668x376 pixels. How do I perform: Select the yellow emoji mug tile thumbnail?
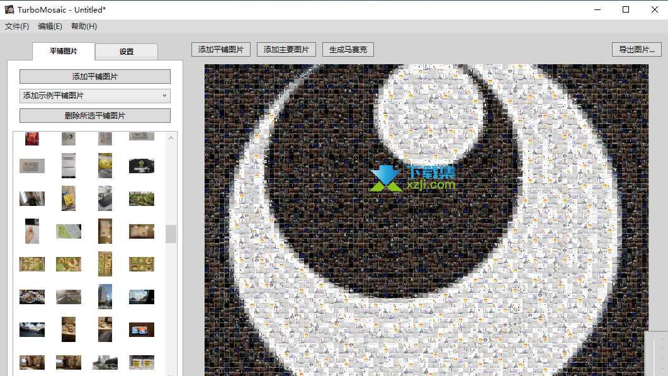[105, 166]
